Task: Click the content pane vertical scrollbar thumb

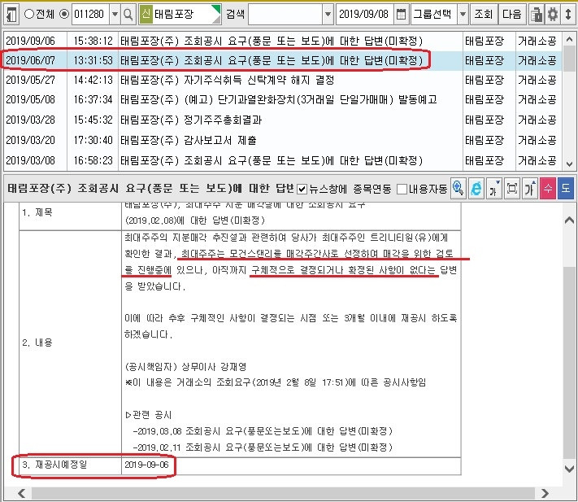Action: point(570,361)
